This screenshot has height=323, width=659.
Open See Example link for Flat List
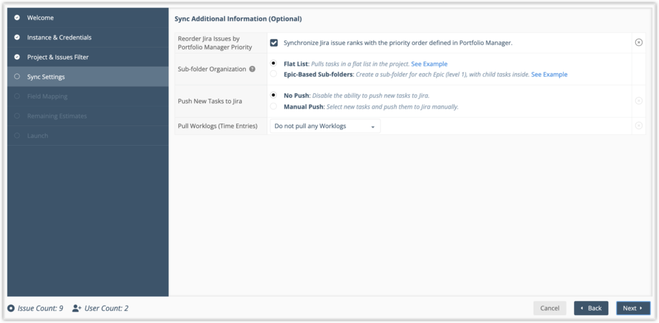click(x=429, y=64)
